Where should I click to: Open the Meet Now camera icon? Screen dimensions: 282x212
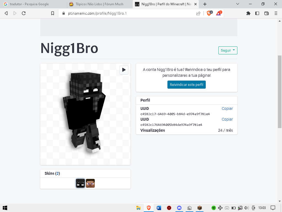tap(253, 208)
